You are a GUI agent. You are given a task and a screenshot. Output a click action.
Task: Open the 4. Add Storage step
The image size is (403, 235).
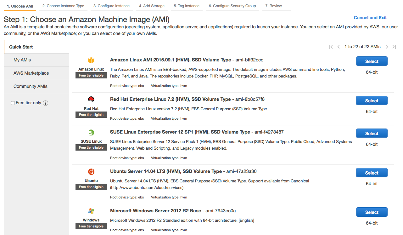tap(152, 6)
